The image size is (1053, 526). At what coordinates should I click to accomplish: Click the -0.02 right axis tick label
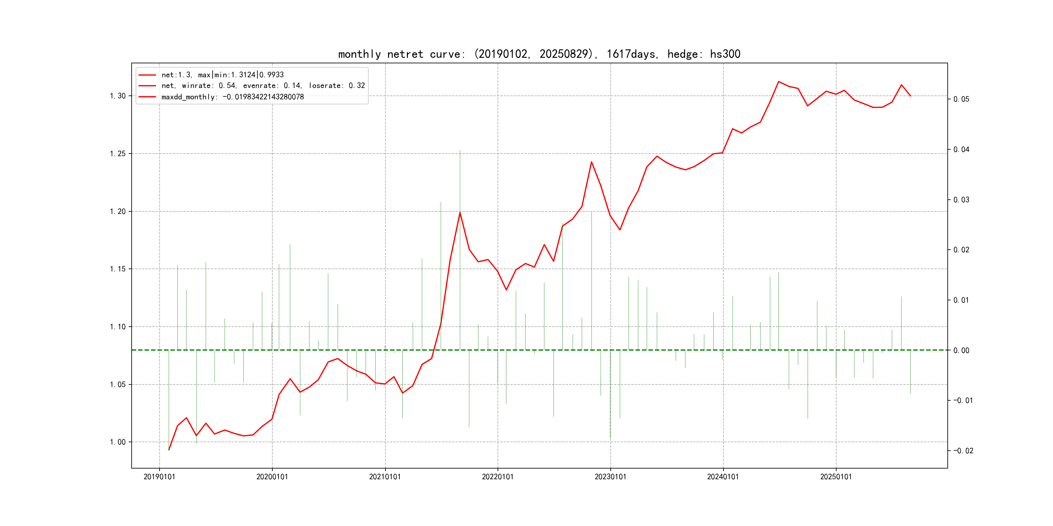[963, 451]
